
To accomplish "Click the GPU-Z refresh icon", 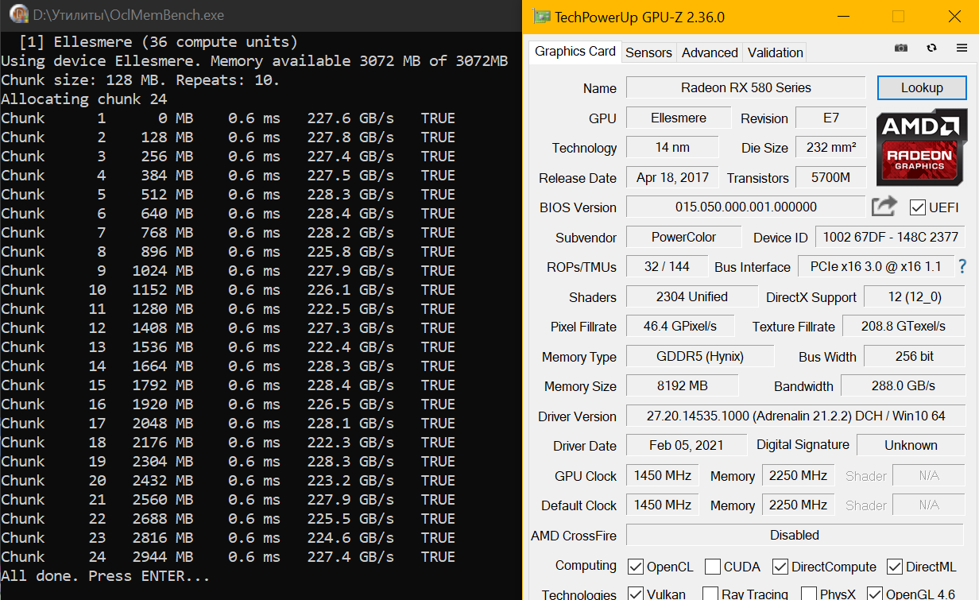I will click(x=931, y=48).
